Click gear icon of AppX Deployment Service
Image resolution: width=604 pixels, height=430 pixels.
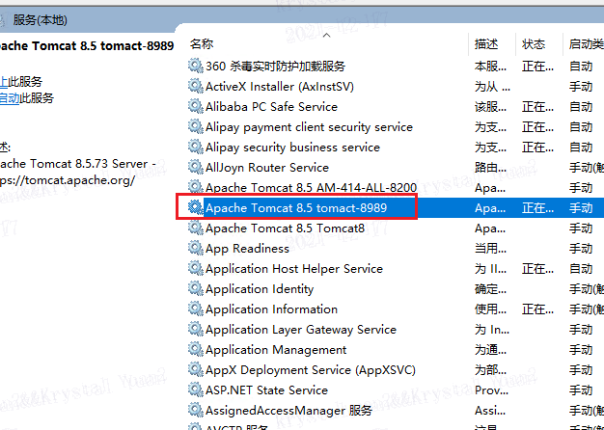tap(196, 369)
